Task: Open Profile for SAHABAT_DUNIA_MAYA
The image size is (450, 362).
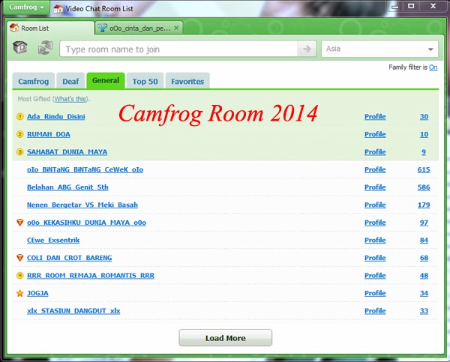Action: (x=375, y=152)
